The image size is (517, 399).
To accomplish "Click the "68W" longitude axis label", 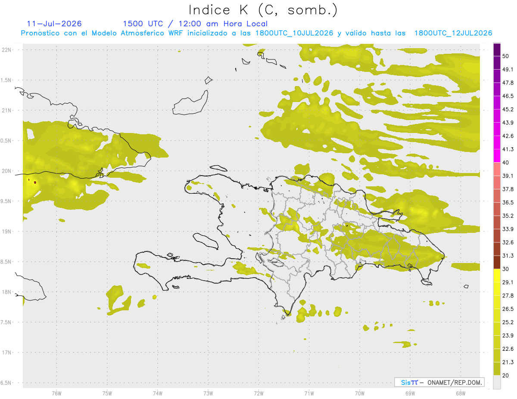I will point(460,393).
